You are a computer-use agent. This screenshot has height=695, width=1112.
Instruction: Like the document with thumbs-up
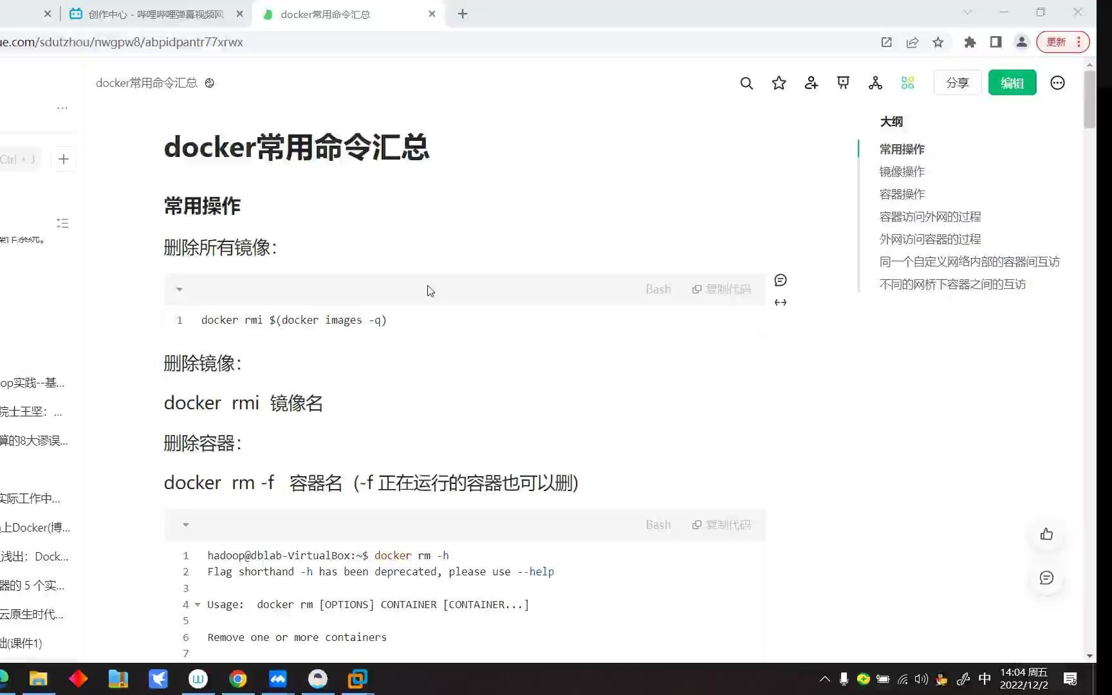pos(1046,534)
